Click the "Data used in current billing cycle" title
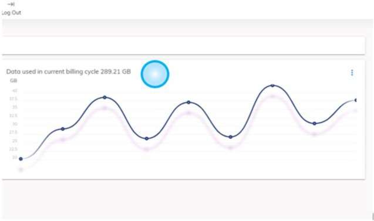 pos(53,72)
